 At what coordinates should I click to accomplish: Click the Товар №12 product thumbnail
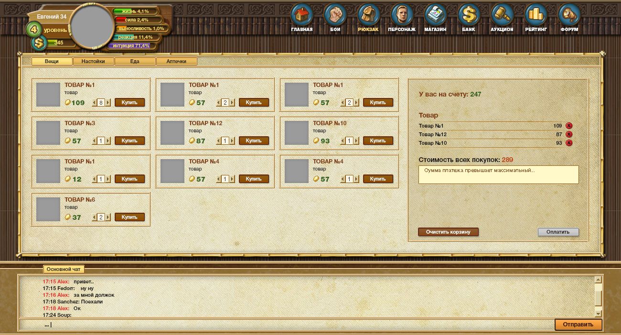coord(172,133)
